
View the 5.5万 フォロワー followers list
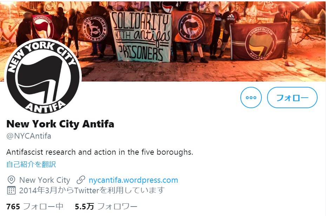[106, 207]
